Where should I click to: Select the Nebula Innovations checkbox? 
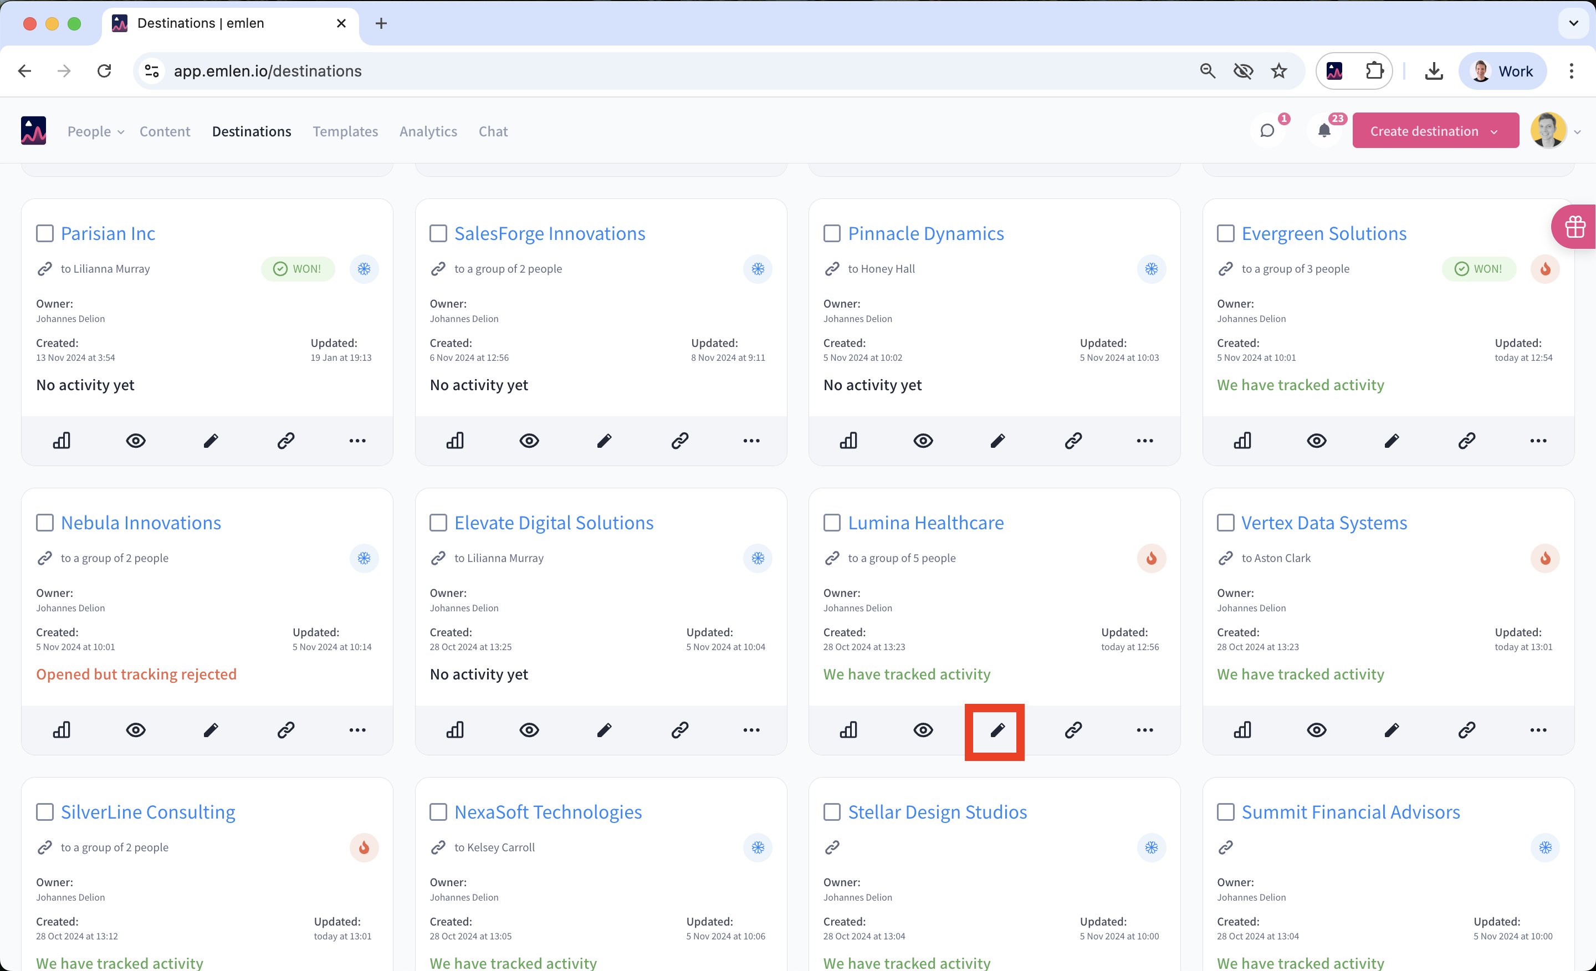[45, 523]
